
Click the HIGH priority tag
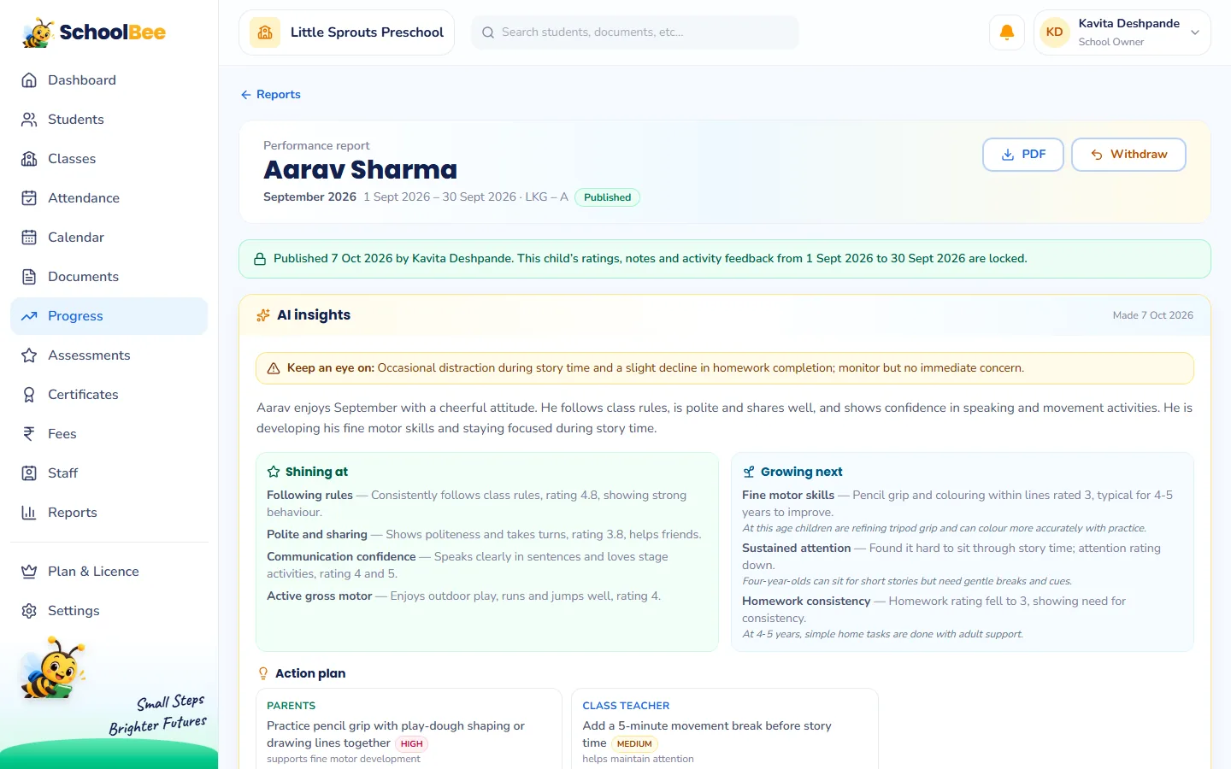[412, 744]
